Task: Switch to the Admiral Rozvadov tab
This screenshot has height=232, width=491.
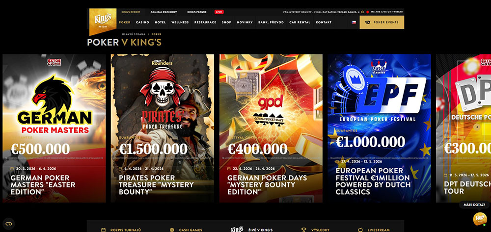Action: (164, 12)
